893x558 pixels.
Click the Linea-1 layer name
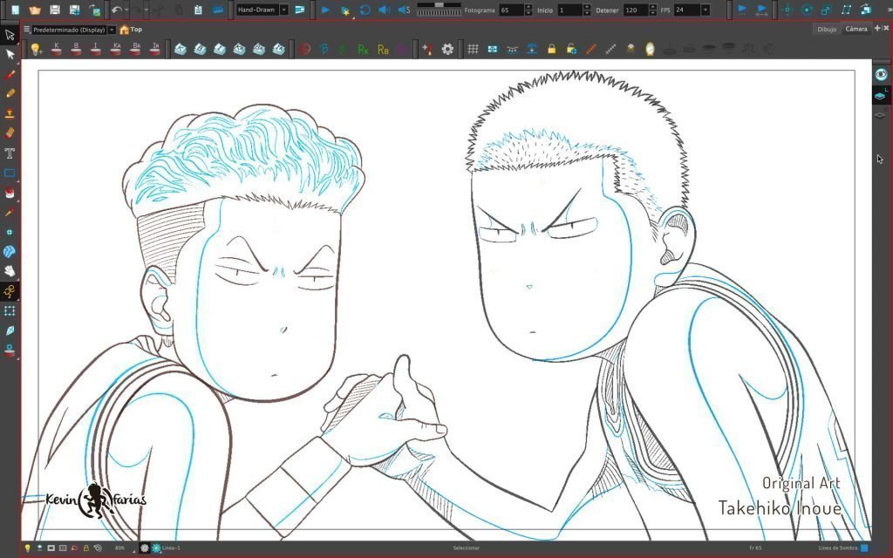[x=171, y=548]
